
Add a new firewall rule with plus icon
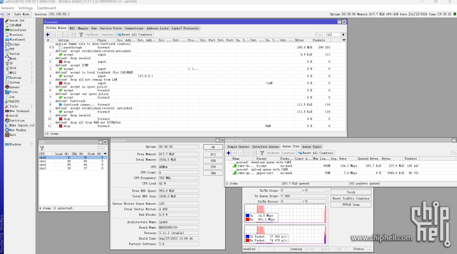pos(48,34)
